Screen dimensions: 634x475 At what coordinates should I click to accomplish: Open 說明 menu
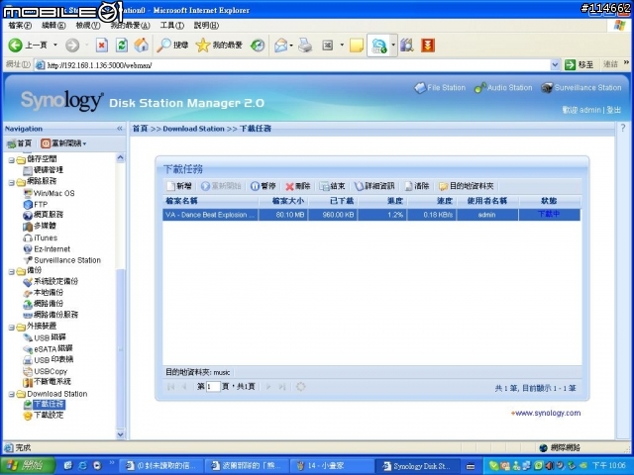point(206,26)
